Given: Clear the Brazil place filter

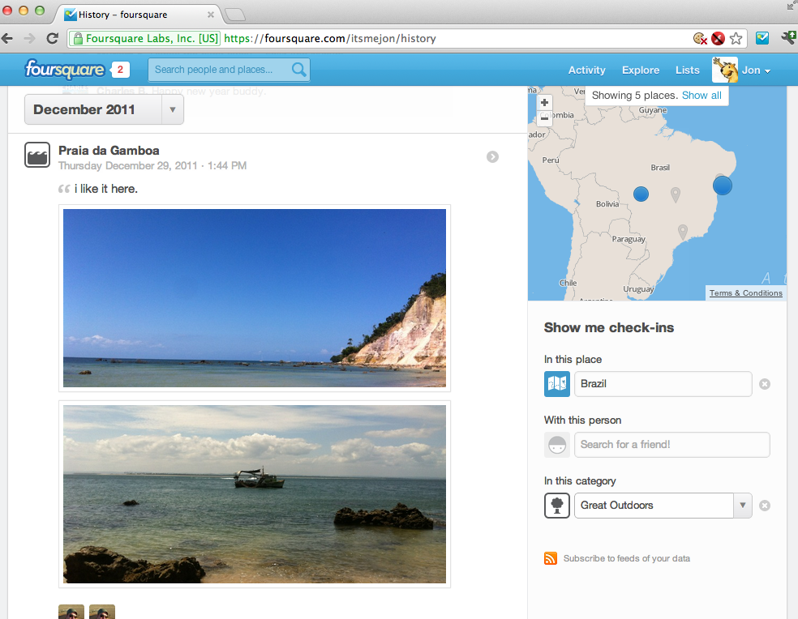Looking at the screenshot, I should (764, 384).
